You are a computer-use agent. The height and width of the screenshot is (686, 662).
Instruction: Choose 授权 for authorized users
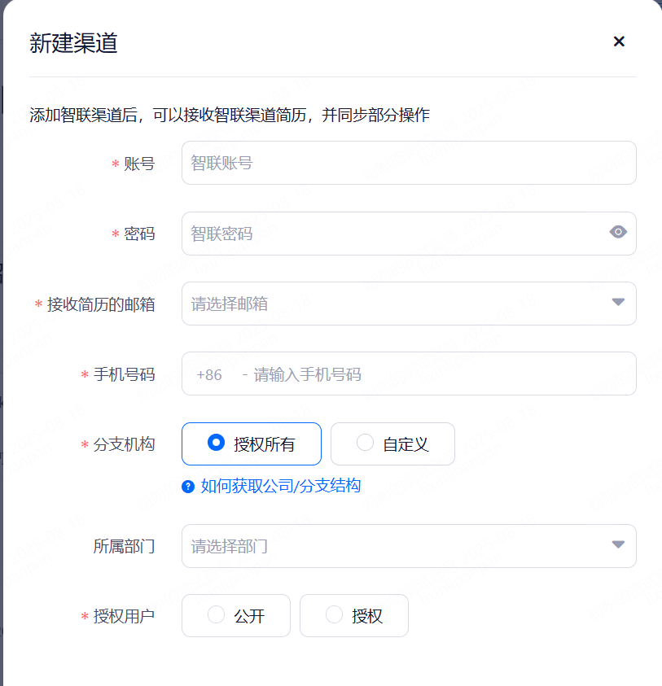pyautogui.click(x=354, y=615)
